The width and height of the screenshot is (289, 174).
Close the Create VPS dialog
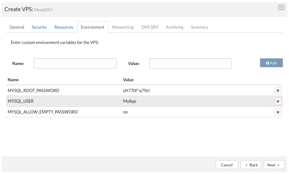pyautogui.click(x=281, y=7)
